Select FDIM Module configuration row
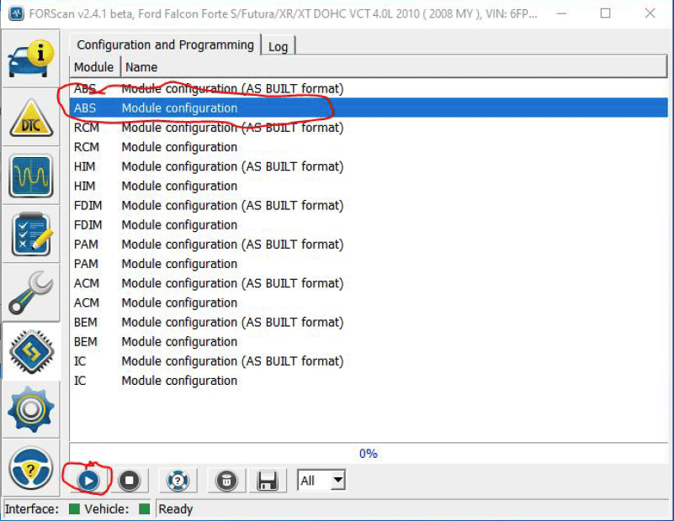 click(x=369, y=225)
